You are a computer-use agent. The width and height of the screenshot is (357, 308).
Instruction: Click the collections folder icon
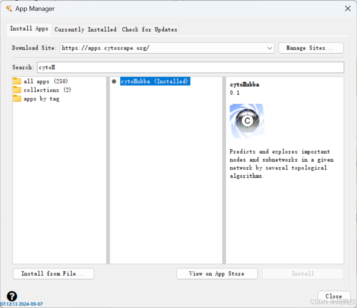pyautogui.click(x=17, y=90)
